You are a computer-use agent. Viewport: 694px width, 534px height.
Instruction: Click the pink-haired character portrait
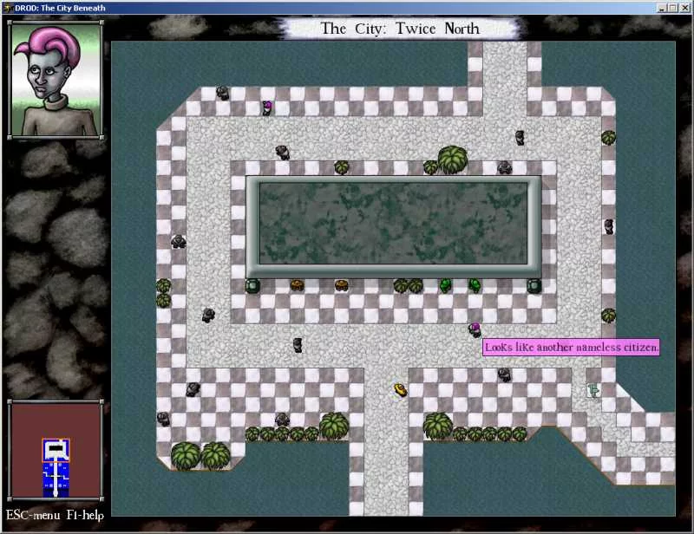(56, 80)
